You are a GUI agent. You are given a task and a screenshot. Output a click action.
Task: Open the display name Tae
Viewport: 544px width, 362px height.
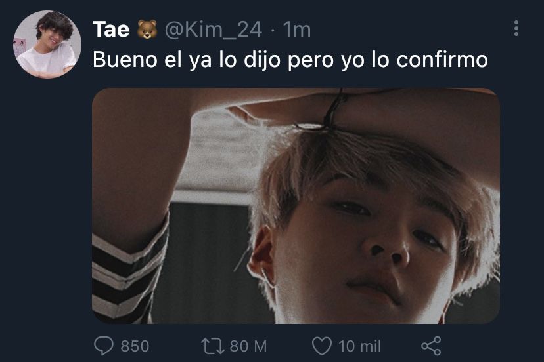coord(111,29)
